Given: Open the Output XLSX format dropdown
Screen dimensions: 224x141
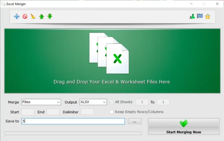Looking at the screenshot, I should click(93, 102).
